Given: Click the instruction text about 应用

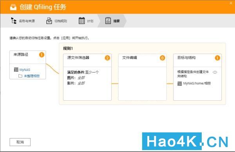Looking at the screenshot, I should (49, 38).
